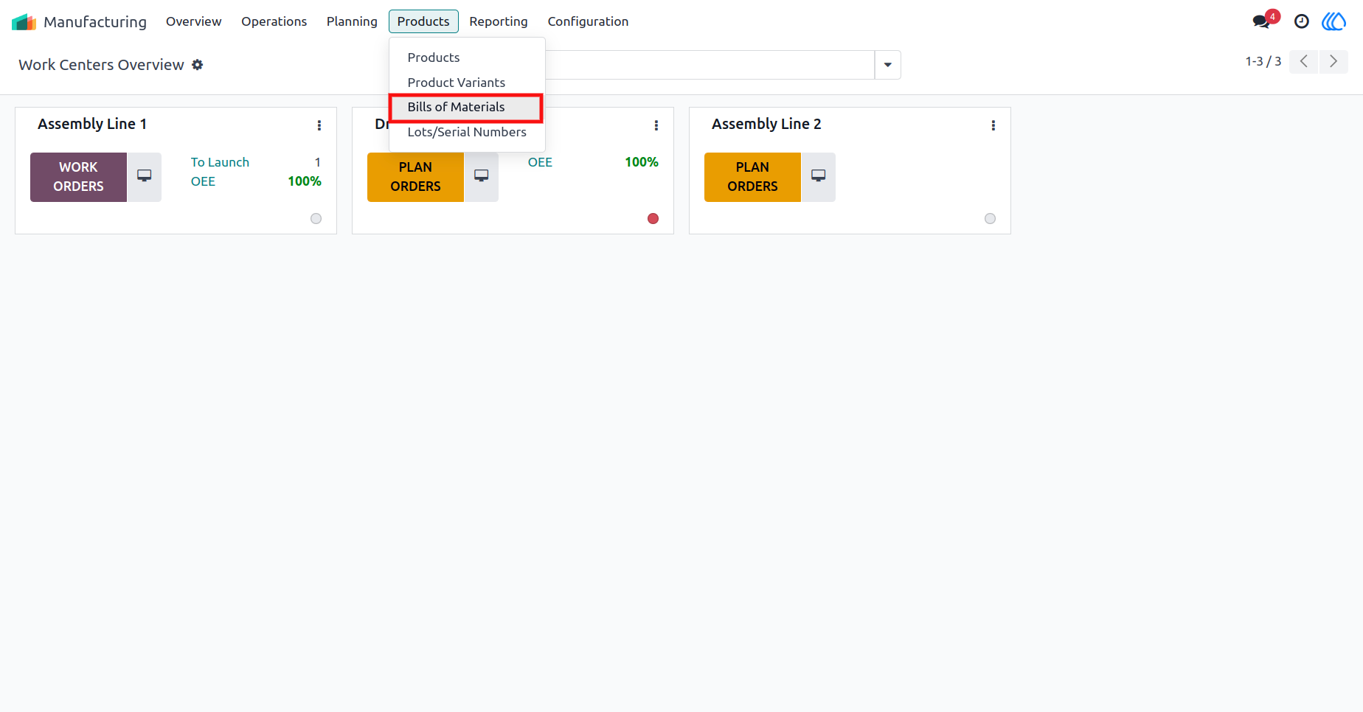The height and width of the screenshot is (712, 1363).
Task: Select Products from the dropdown
Action: pyautogui.click(x=467, y=57)
